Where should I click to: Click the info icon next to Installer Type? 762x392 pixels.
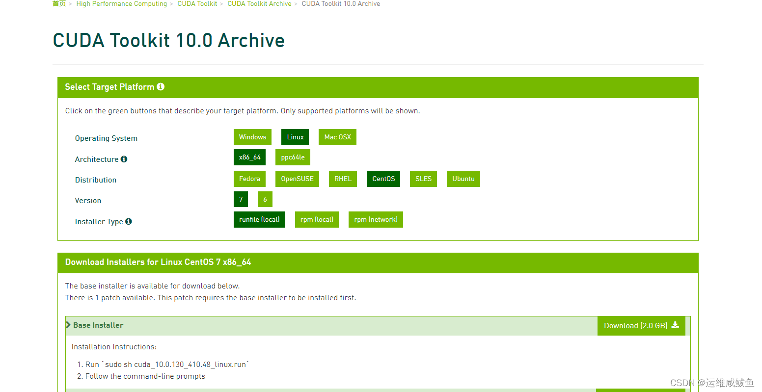click(129, 221)
